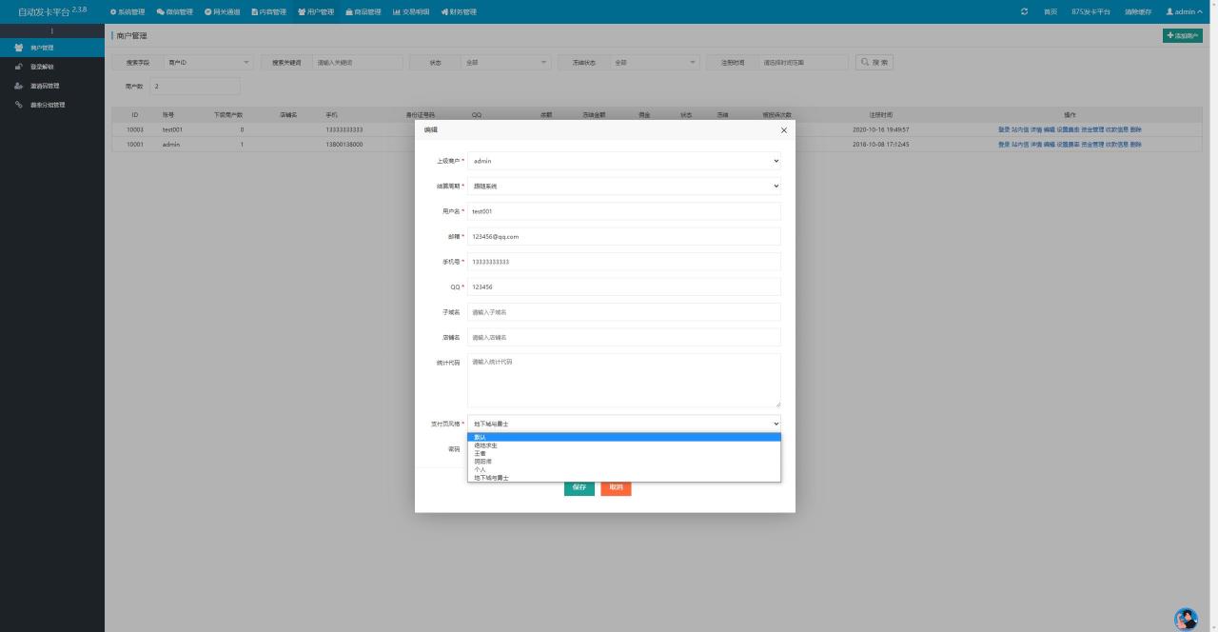
Task: Open the 状态 filter dropdown
Action: point(505,62)
